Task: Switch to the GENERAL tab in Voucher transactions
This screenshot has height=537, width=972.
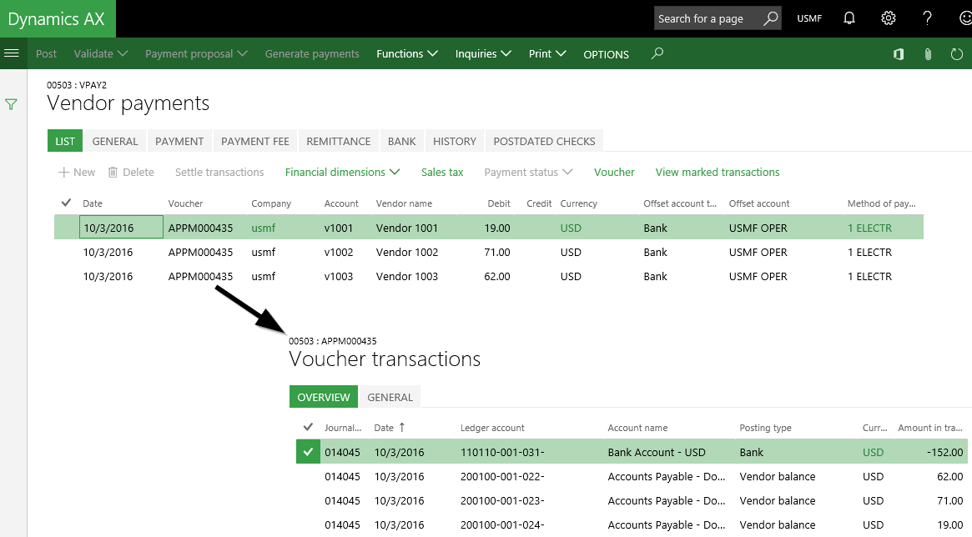Action: (x=390, y=397)
